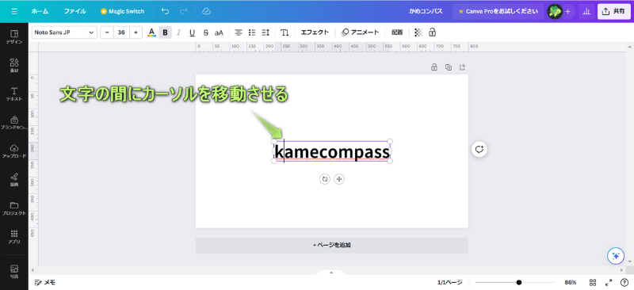The width and height of the screenshot is (634, 290).
Task: Open the analytics chart icon
Action: tap(586, 11)
